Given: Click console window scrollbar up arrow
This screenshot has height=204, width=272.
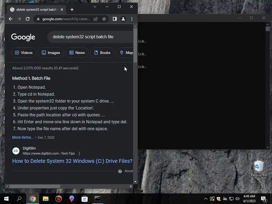Looking at the screenshot, I should coord(267,24).
